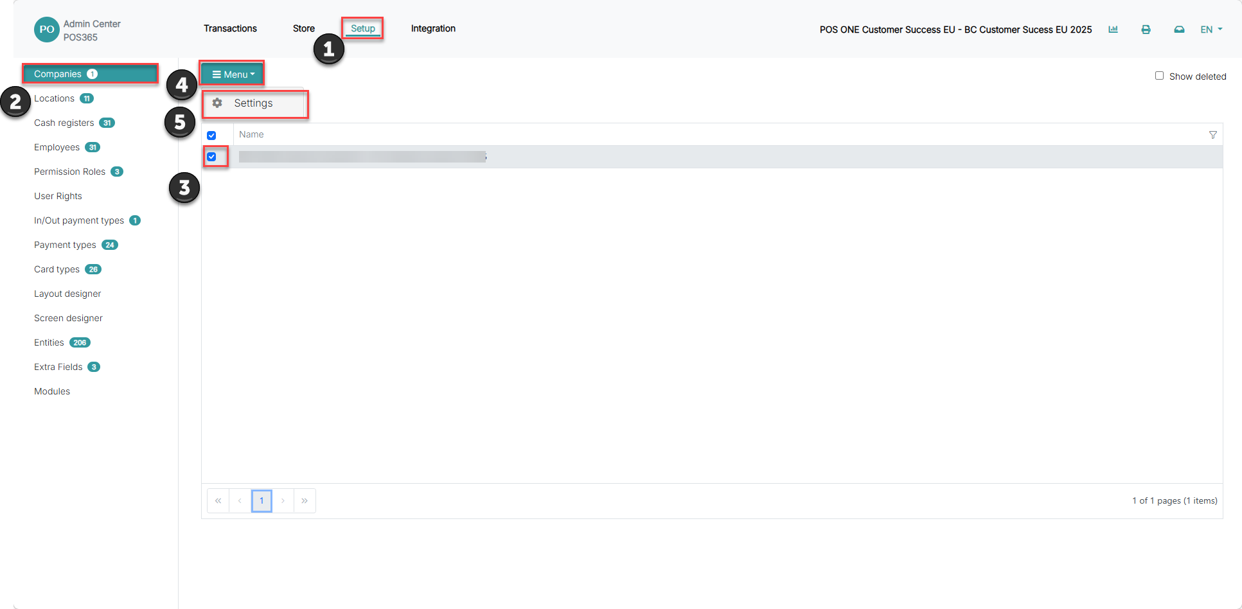Click the Name column header

(251, 134)
